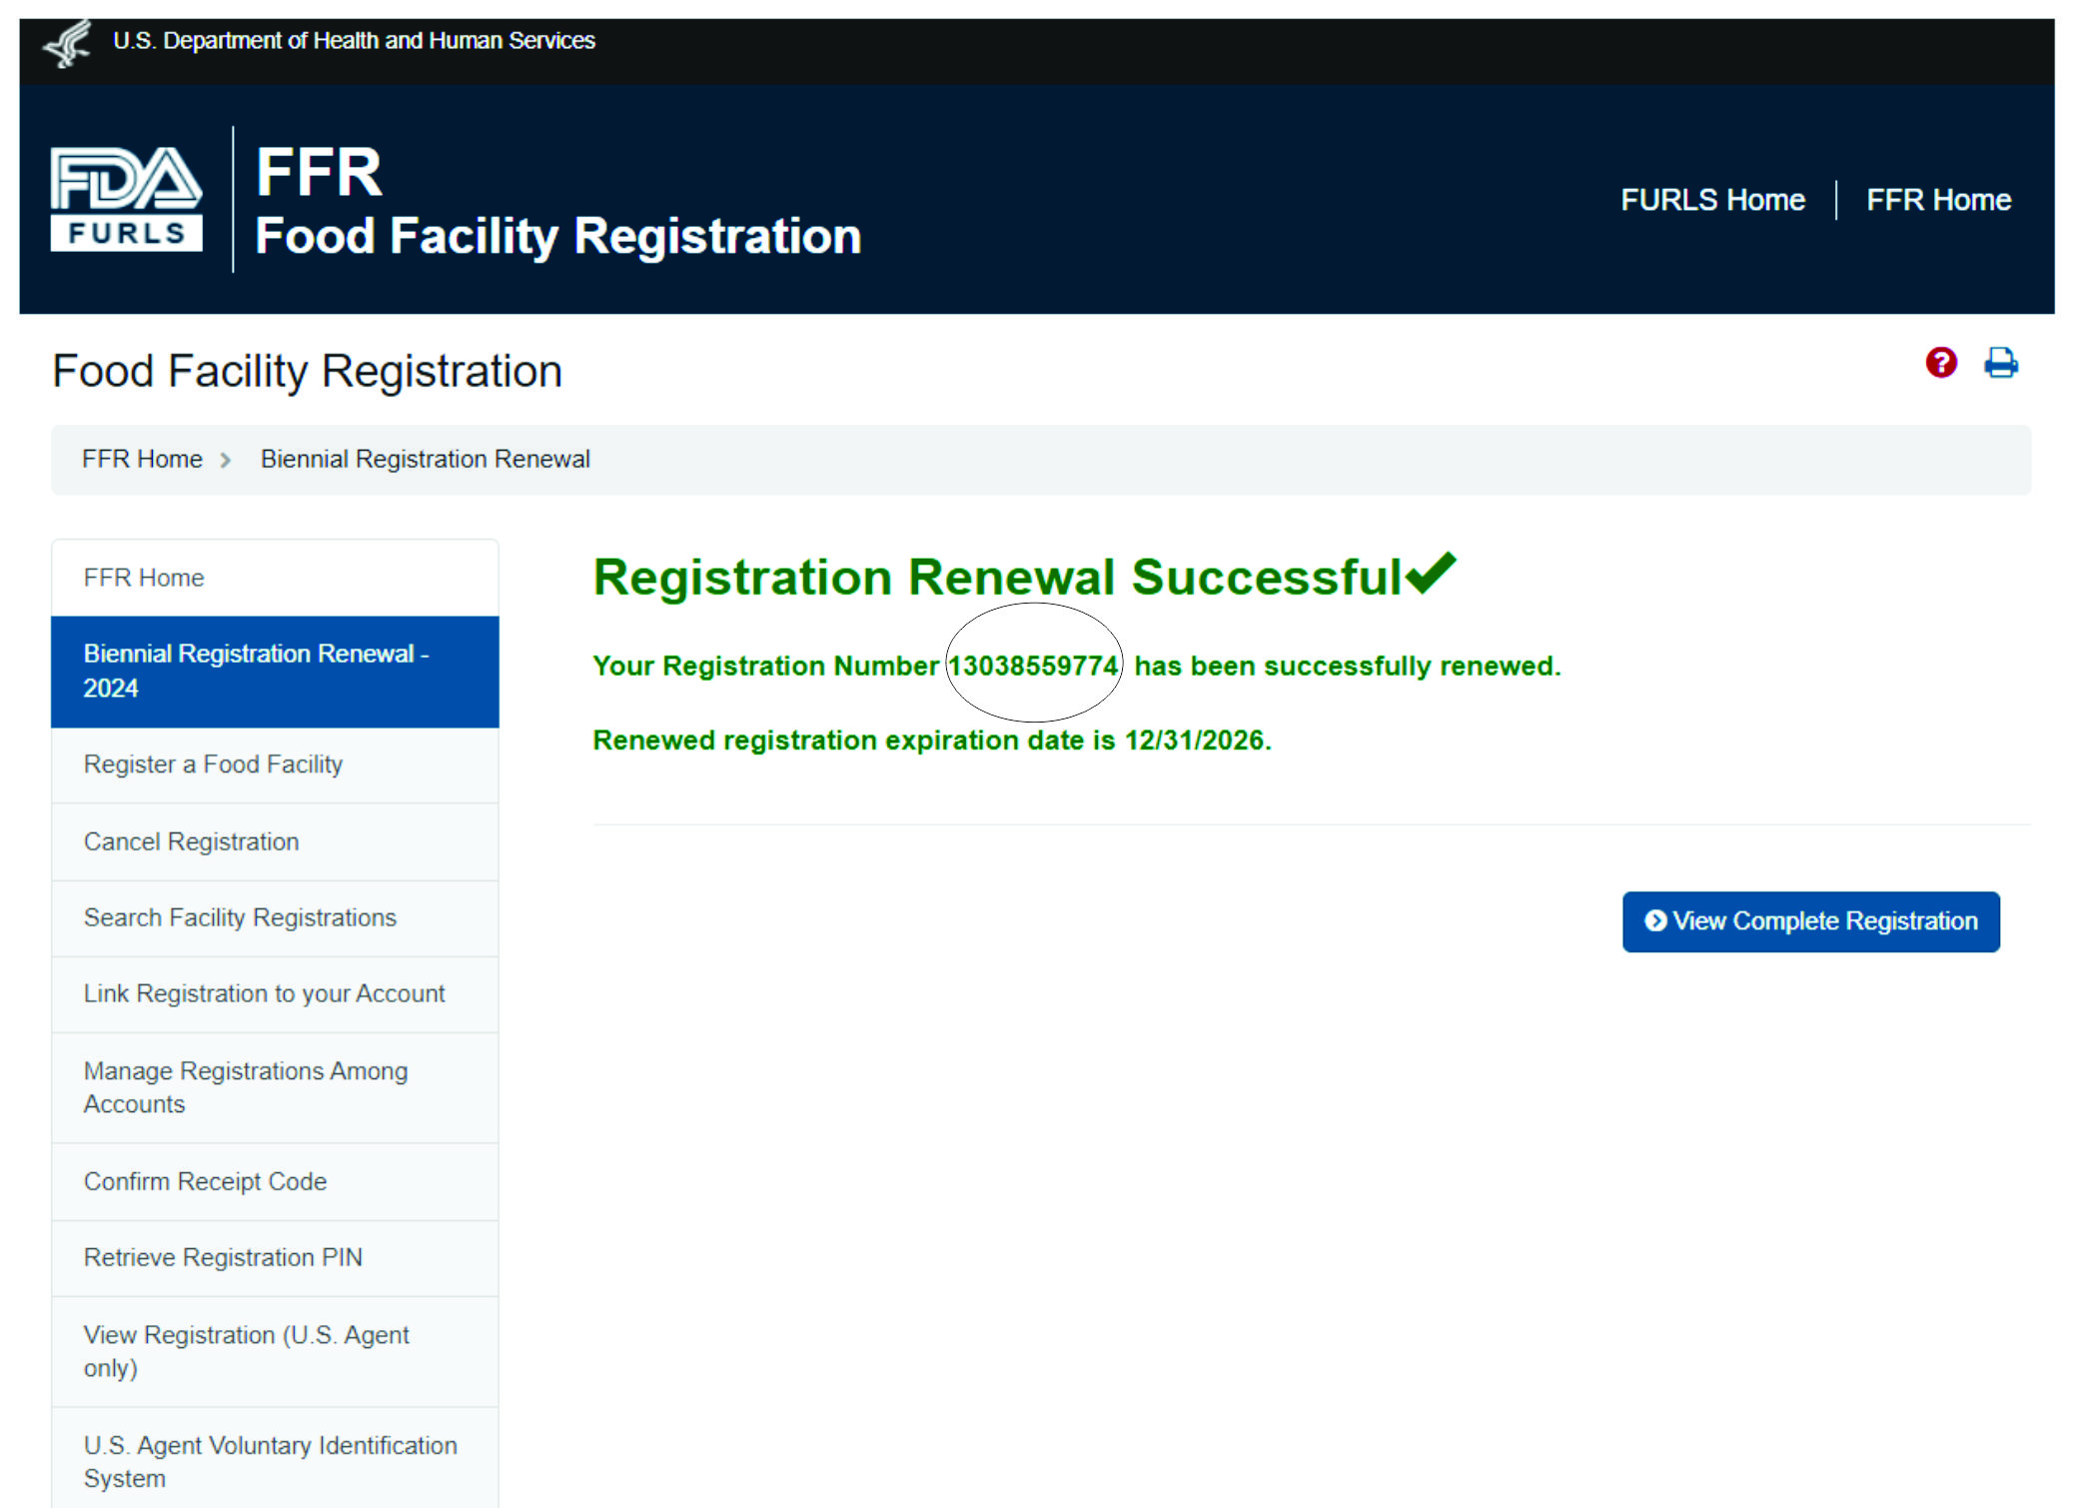This screenshot has height=1508, width=2075.
Task: Open U.S. Agent Voluntary Identification System
Action: click(275, 1459)
